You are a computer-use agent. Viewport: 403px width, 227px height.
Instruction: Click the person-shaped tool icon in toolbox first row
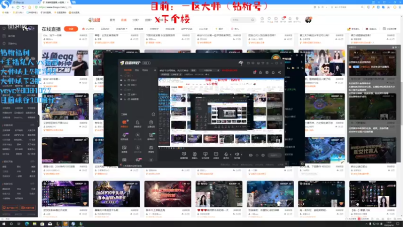(138, 123)
